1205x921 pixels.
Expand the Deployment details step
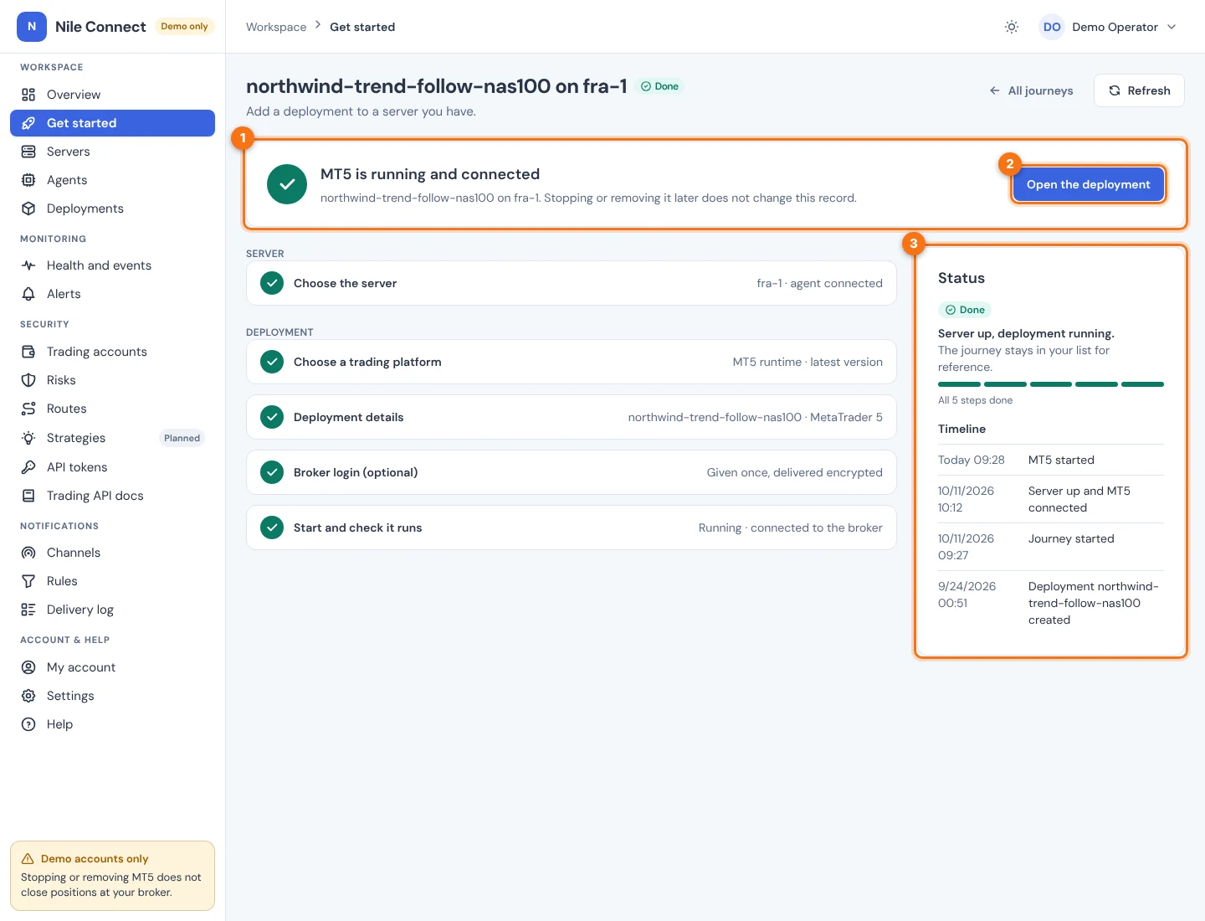click(572, 417)
